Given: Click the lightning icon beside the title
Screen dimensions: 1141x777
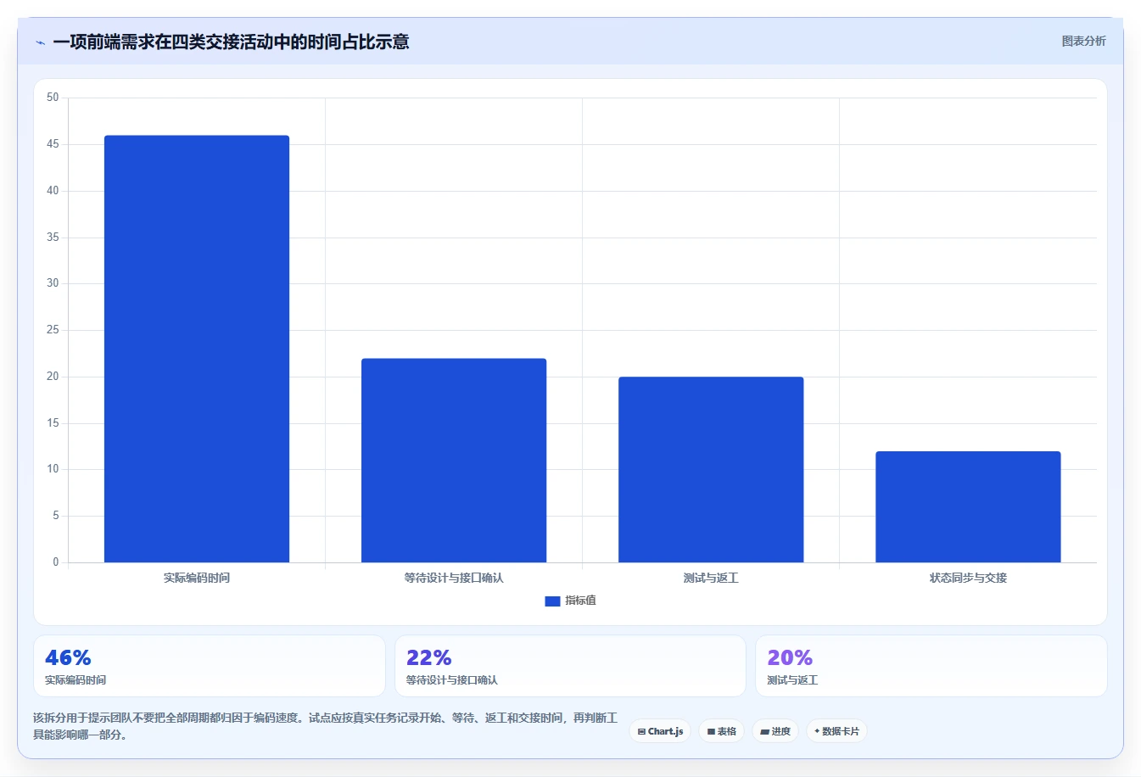Looking at the screenshot, I should 40,42.
